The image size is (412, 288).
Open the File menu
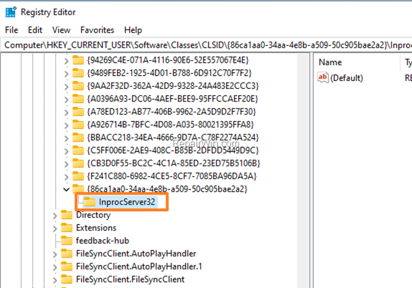point(12,30)
